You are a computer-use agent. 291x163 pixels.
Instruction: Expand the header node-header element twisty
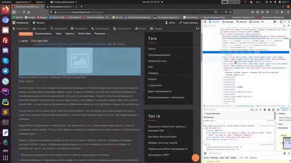(x=221, y=50)
